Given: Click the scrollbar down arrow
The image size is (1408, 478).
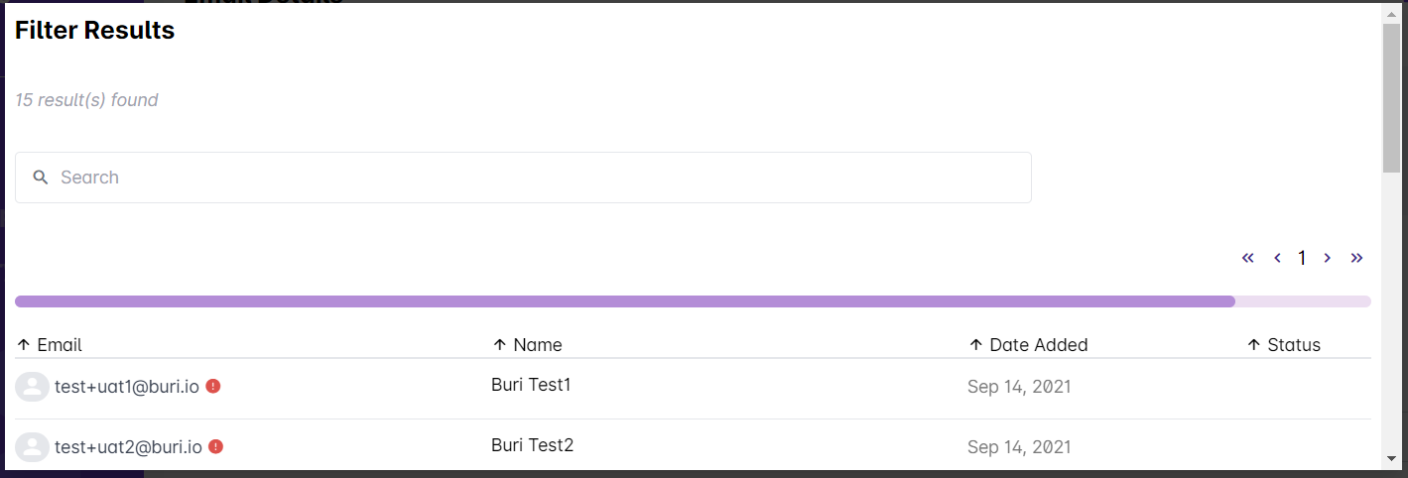Looking at the screenshot, I should [x=1391, y=458].
